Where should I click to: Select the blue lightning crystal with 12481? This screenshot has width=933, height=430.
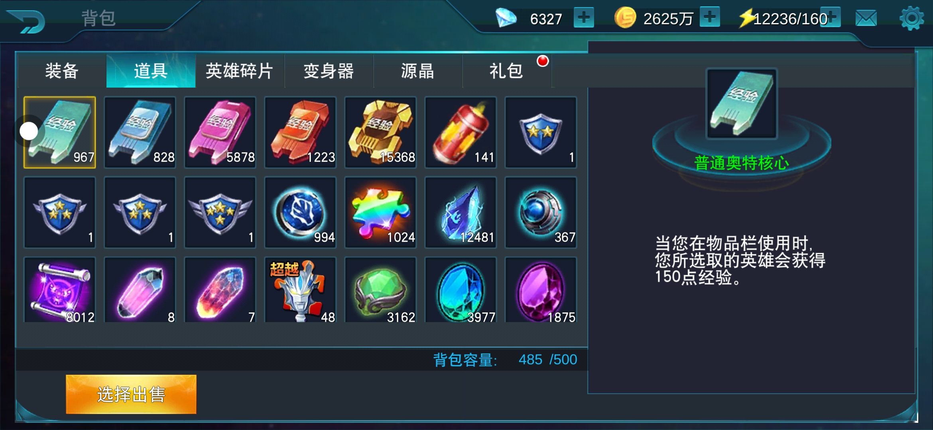click(x=461, y=213)
